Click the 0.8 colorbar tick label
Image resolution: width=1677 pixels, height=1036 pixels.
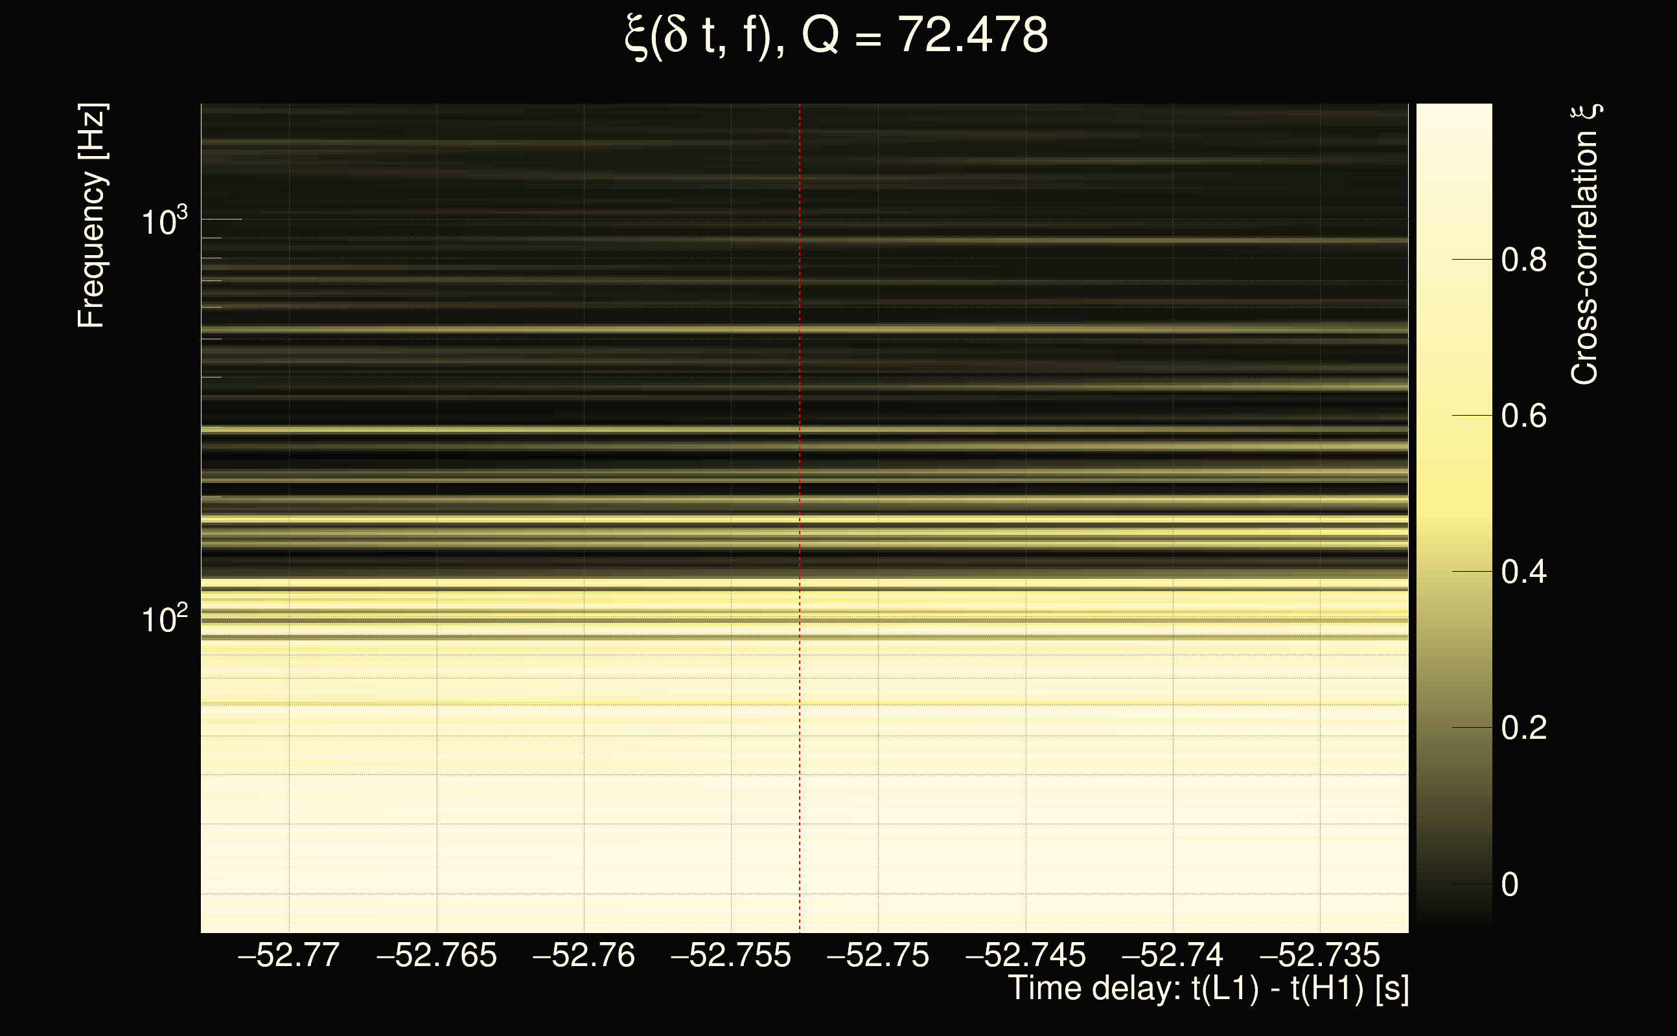(x=1523, y=260)
